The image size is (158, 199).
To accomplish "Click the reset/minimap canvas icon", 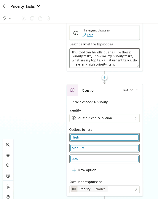I will coord(8,176).
